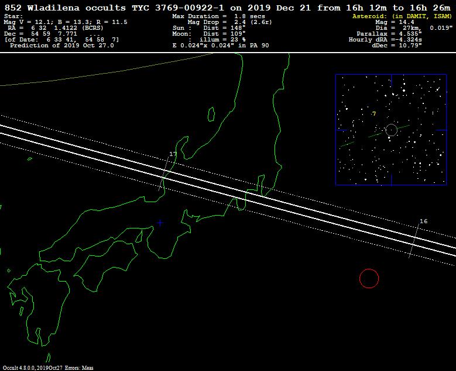456x371 pixels.
Task: Click 'Hourly dRA =-4.324s' value
Action: (385, 40)
